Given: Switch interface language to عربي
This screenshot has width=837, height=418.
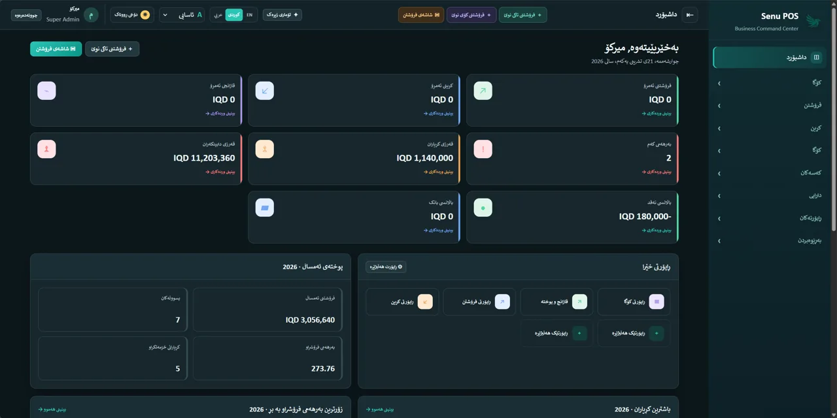Looking at the screenshot, I should click(x=218, y=14).
